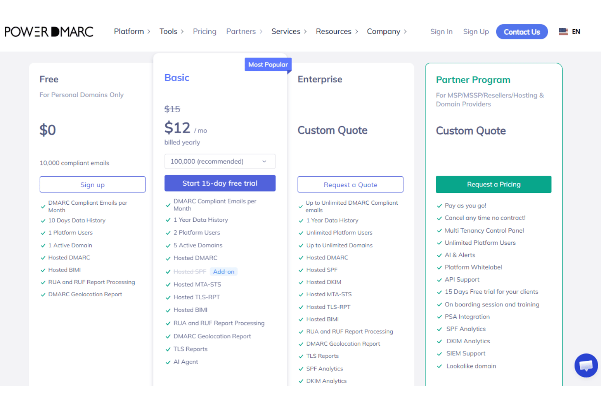Click 'Hosted DKIM' in Enterprise plan

coord(324,282)
